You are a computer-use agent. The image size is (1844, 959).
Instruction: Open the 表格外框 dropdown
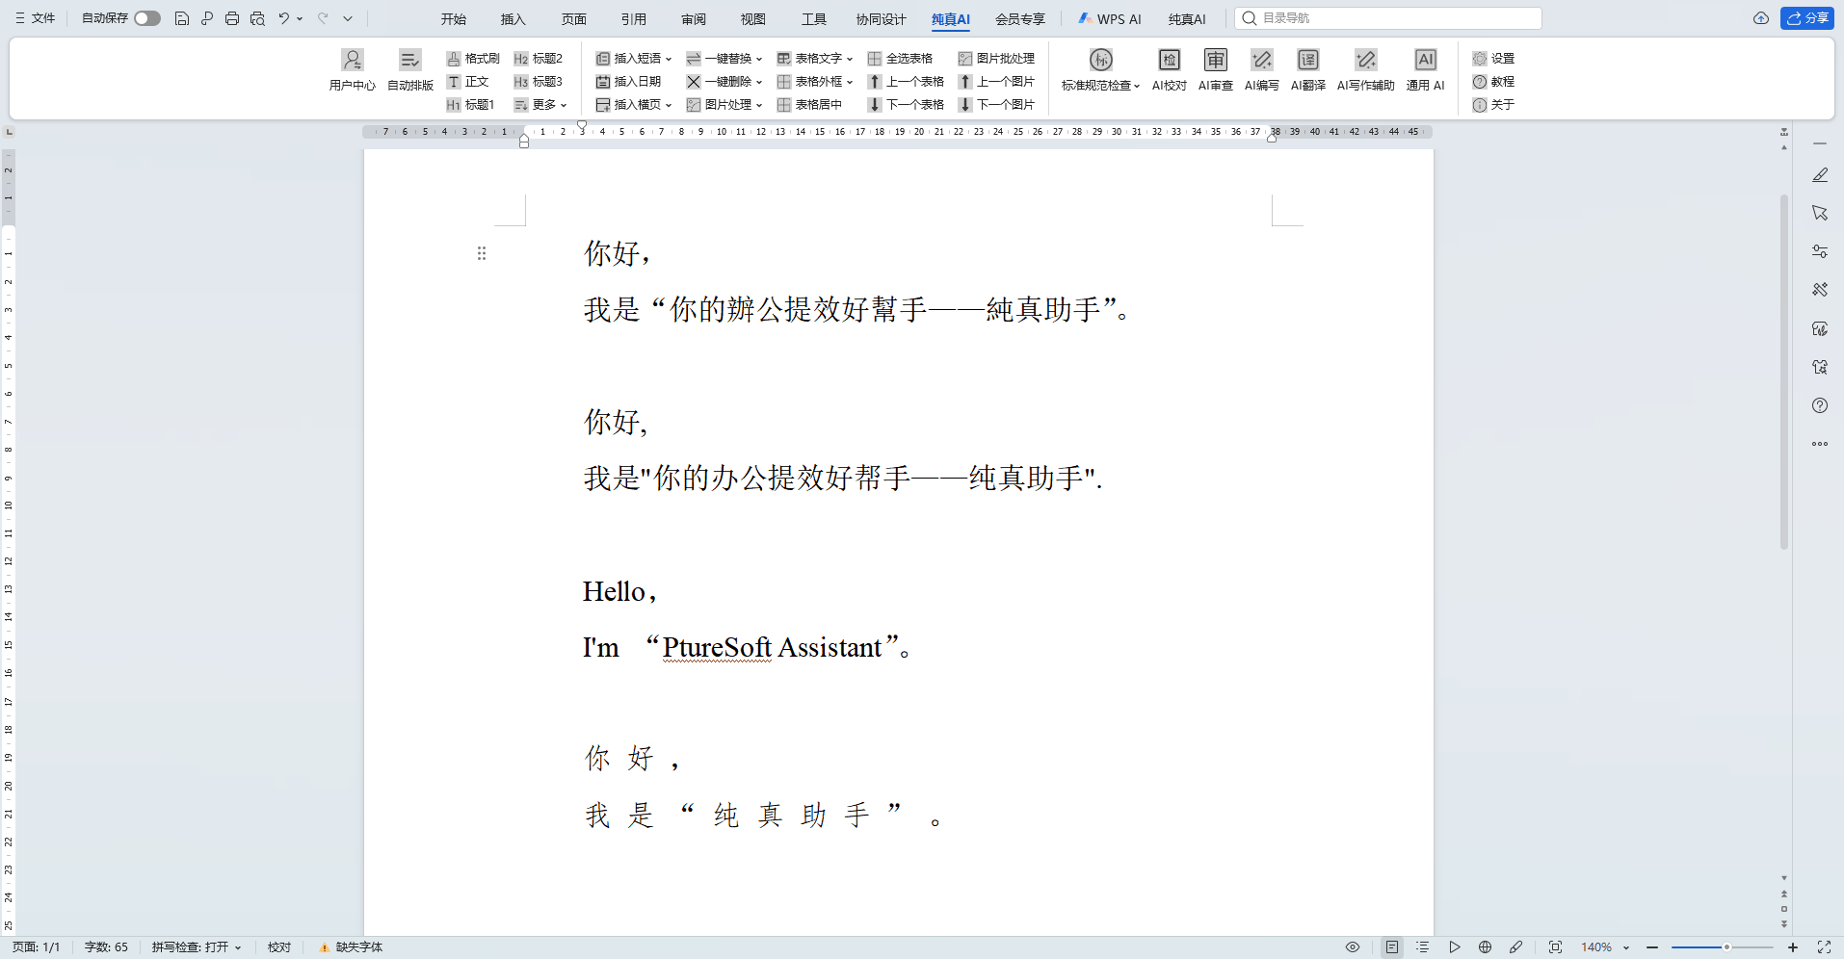pyautogui.click(x=815, y=82)
